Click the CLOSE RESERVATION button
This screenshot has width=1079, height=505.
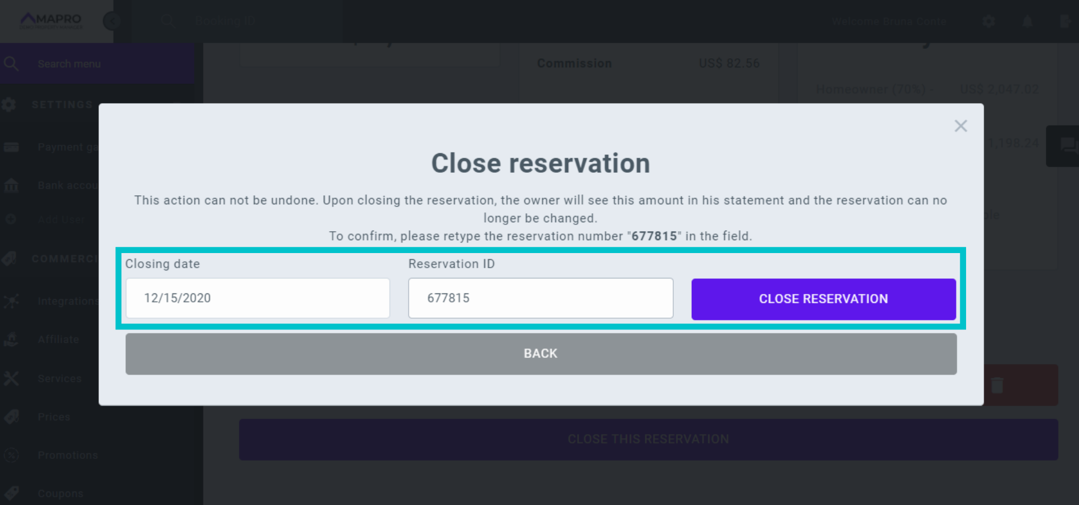click(x=823, y=299)
